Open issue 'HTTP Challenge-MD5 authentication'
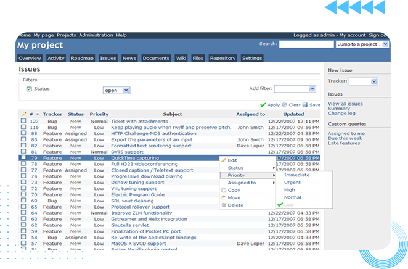Viewport: 408px width, 269px height. 154,134
